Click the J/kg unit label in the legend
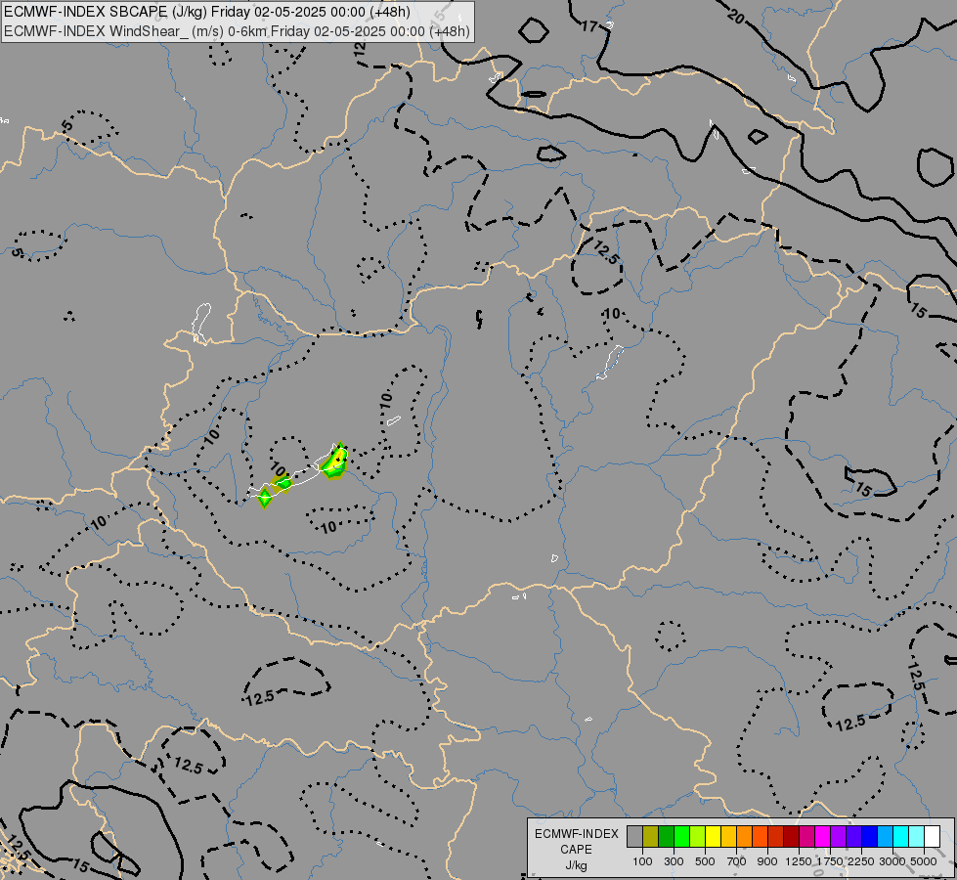Screen dimensions: 957x880 [x=576, y=865]
